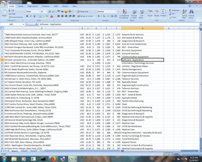Click the formula bar input field

tap(119, 24)
